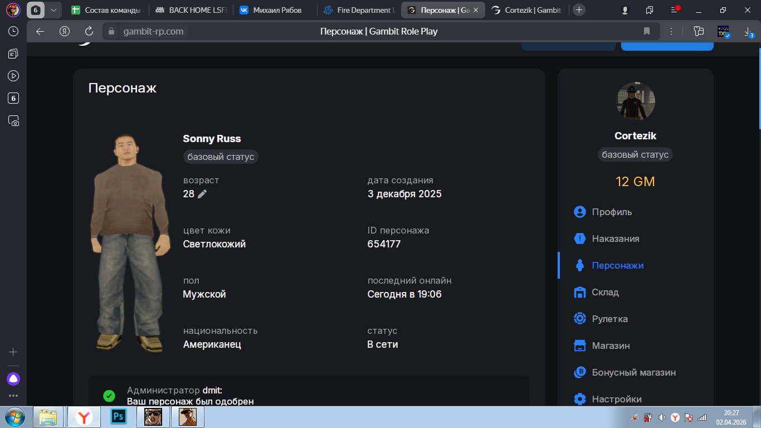Open the Windows Start menu
Screen dimensions: 761x428
pos(14,417)
